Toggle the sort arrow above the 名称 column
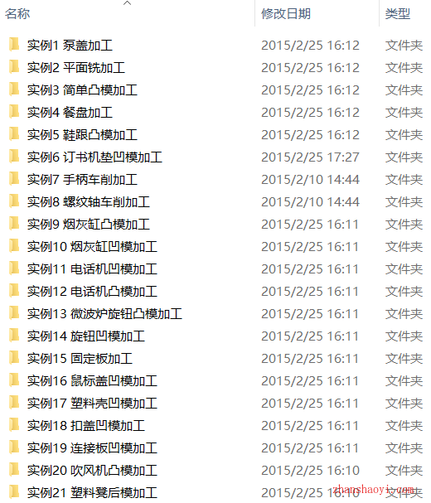 click(x=128, y=3)
